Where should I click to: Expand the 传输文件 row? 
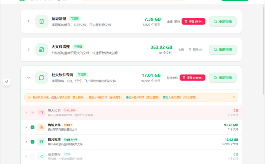coord(26,127)
